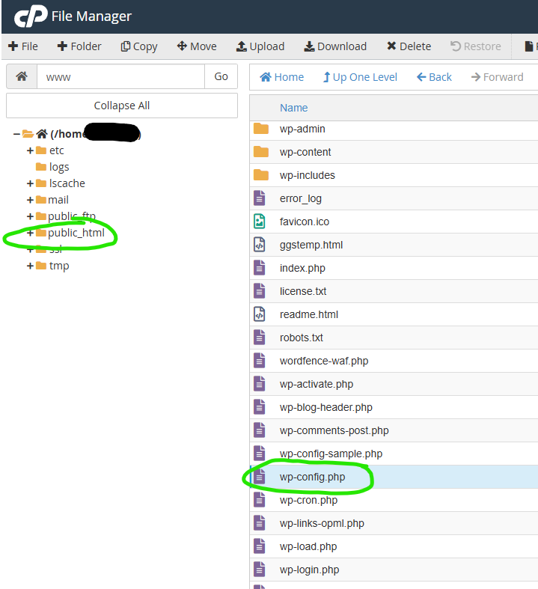Click the error_log file icon
Image resolution: width=538 pixels, height=589 pixels.
260,198
